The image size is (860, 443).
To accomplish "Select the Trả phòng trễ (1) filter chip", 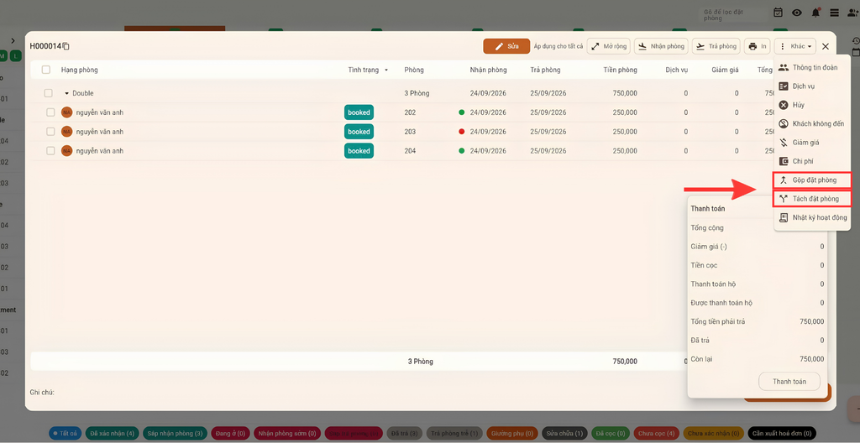I will coord(454,433).
